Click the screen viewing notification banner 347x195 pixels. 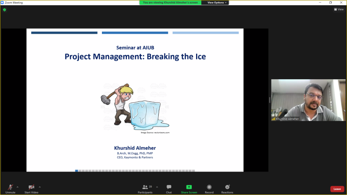click(x=170, y=3)
